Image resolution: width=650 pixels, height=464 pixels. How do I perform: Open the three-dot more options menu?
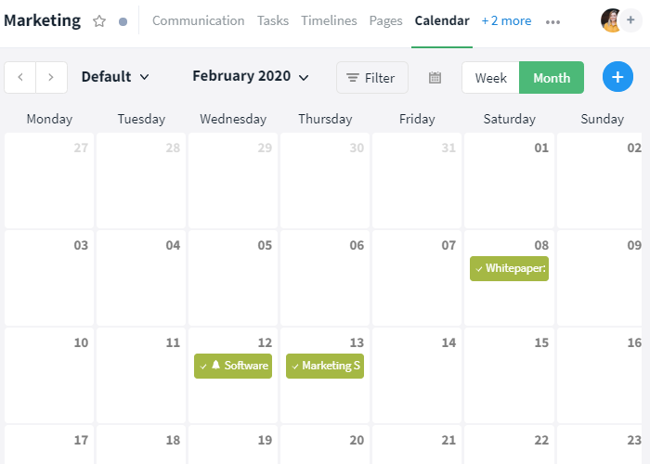click(553, 21)
